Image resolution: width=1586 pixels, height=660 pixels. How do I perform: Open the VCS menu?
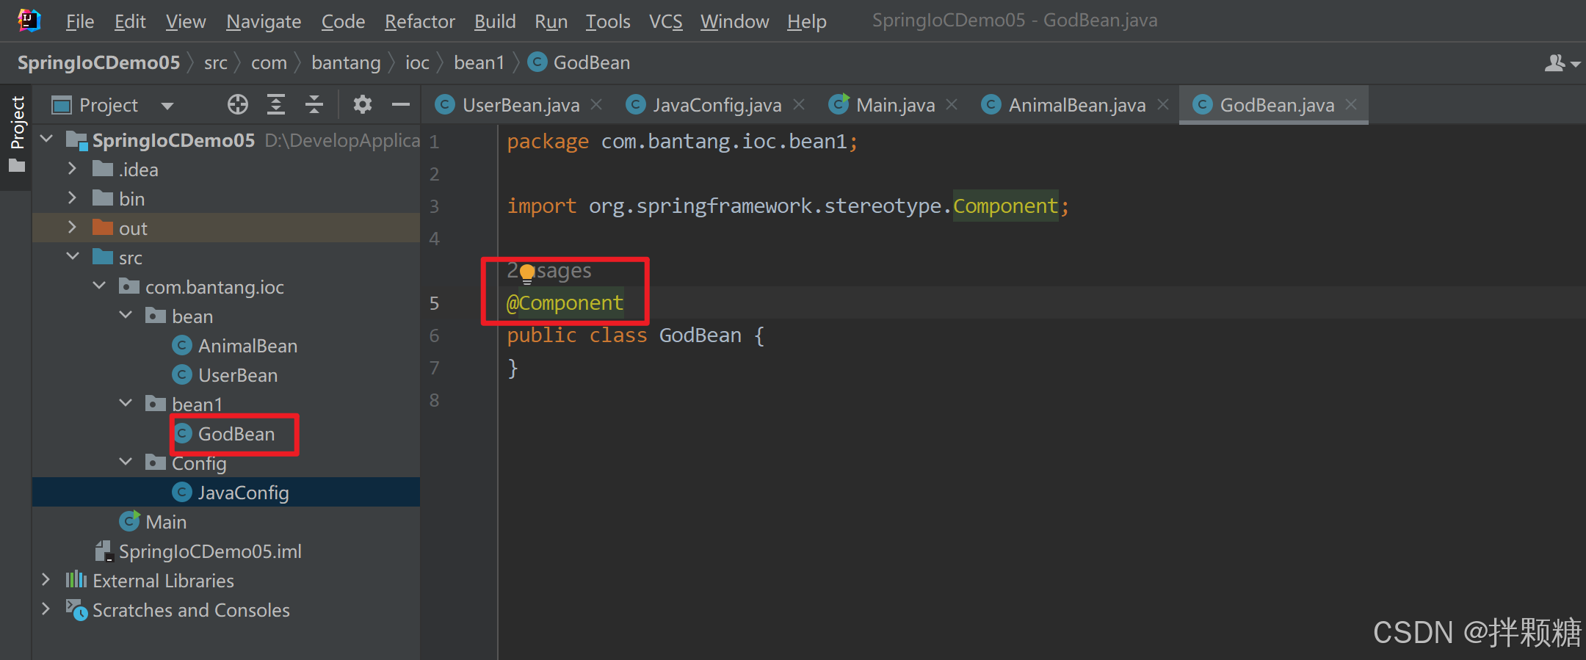pos(666,21)
